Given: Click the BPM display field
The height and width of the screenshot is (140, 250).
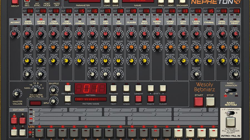Looking at the screenshot, I should pos(35,103).
